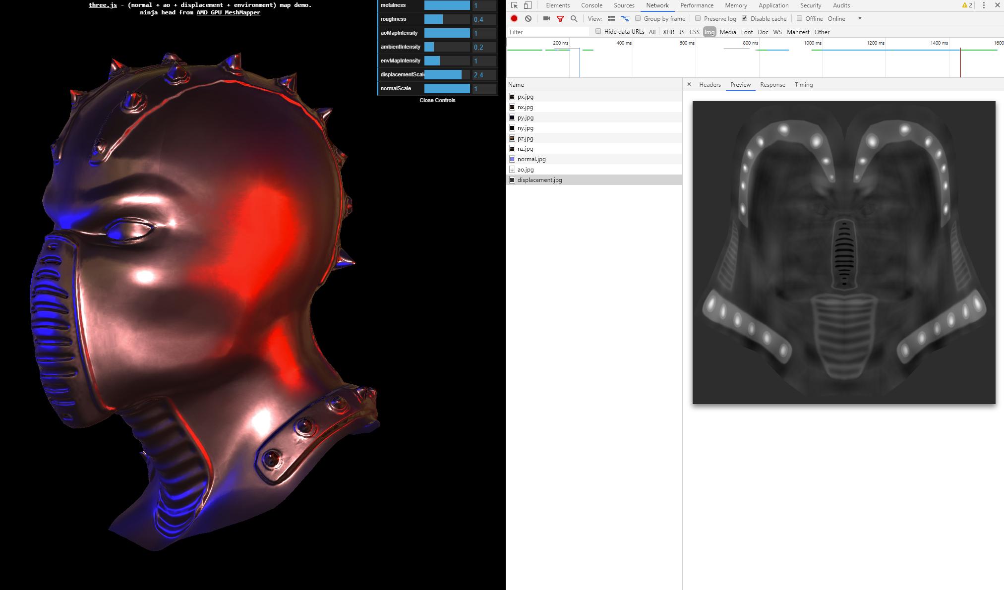Uncheck the Disable cache checkbox
Image resolution: width=1004 pixels, height=590 pixels.
[x=745, y=18]
